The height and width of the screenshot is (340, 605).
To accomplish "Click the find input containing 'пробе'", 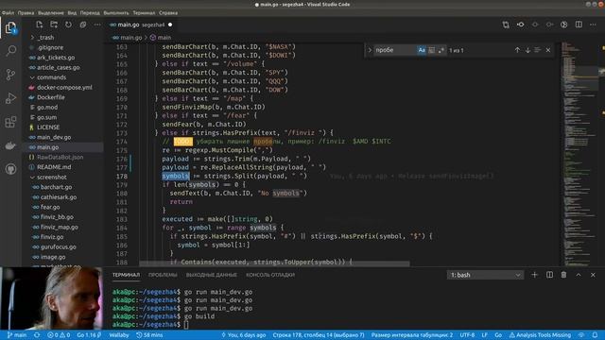I will pyautogui.click(x=395, y=50).
